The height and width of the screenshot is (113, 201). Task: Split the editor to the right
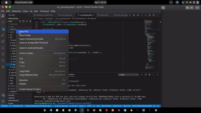click(154, 15)
